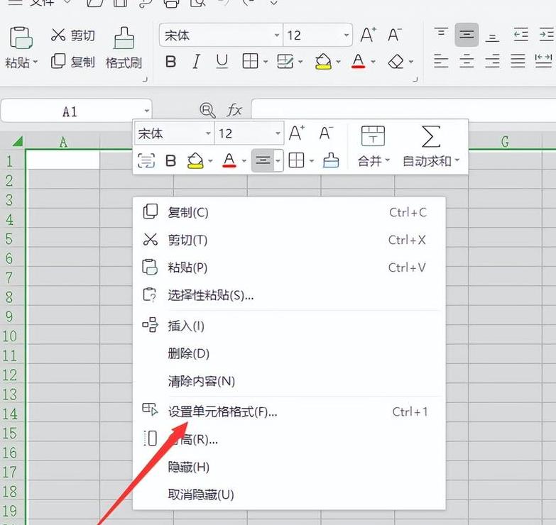Image resolution: width=556 pixels, height=525 pixels.
Task: Click the magnifier icon beside fx
Action: (x=207, y=110)
